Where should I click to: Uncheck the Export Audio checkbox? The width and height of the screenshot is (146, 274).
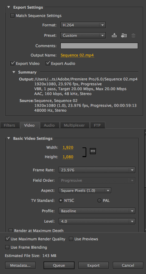click(x=48, y=63)
